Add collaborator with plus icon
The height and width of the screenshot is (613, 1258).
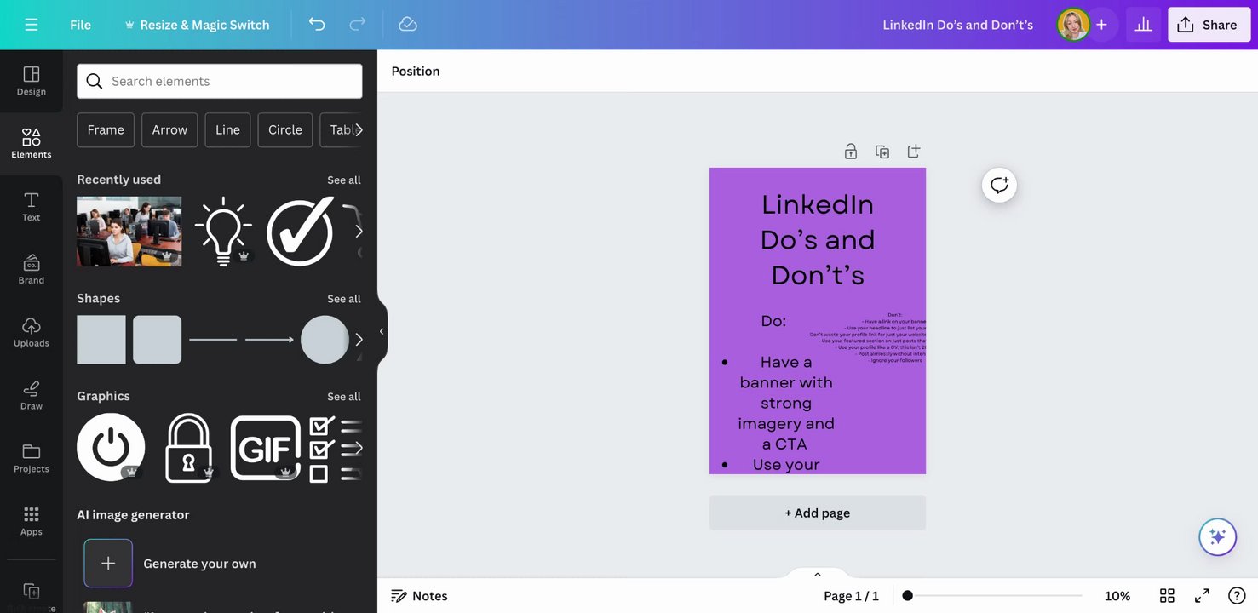pos(1101,25)
